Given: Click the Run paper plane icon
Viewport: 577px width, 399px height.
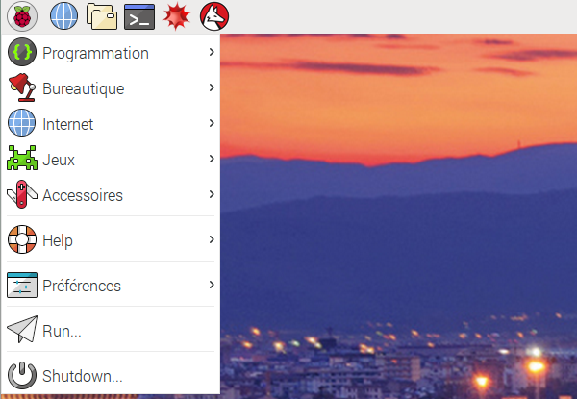Looking at the screenshot, I should click(x=22, y=330).
